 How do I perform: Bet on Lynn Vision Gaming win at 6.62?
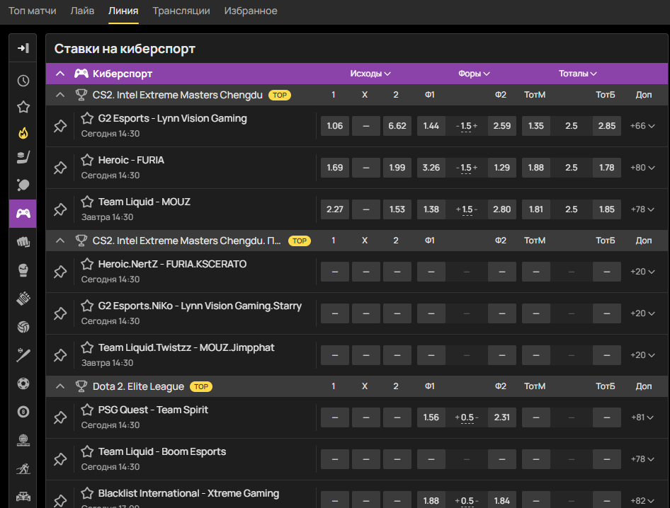pos(397,126)
